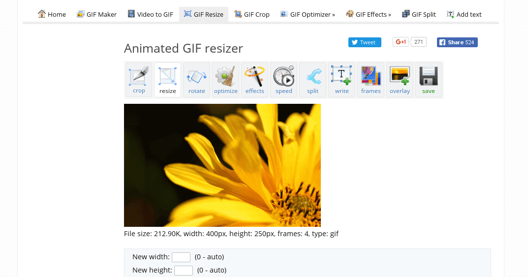Open the write text tool

click(342, 80)
